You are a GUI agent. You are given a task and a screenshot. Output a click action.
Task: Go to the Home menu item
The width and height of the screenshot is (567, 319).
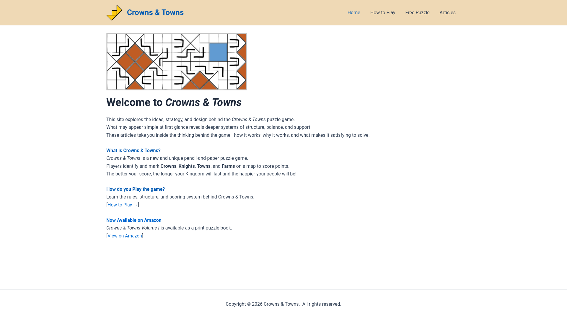click(x=354, y=13)
